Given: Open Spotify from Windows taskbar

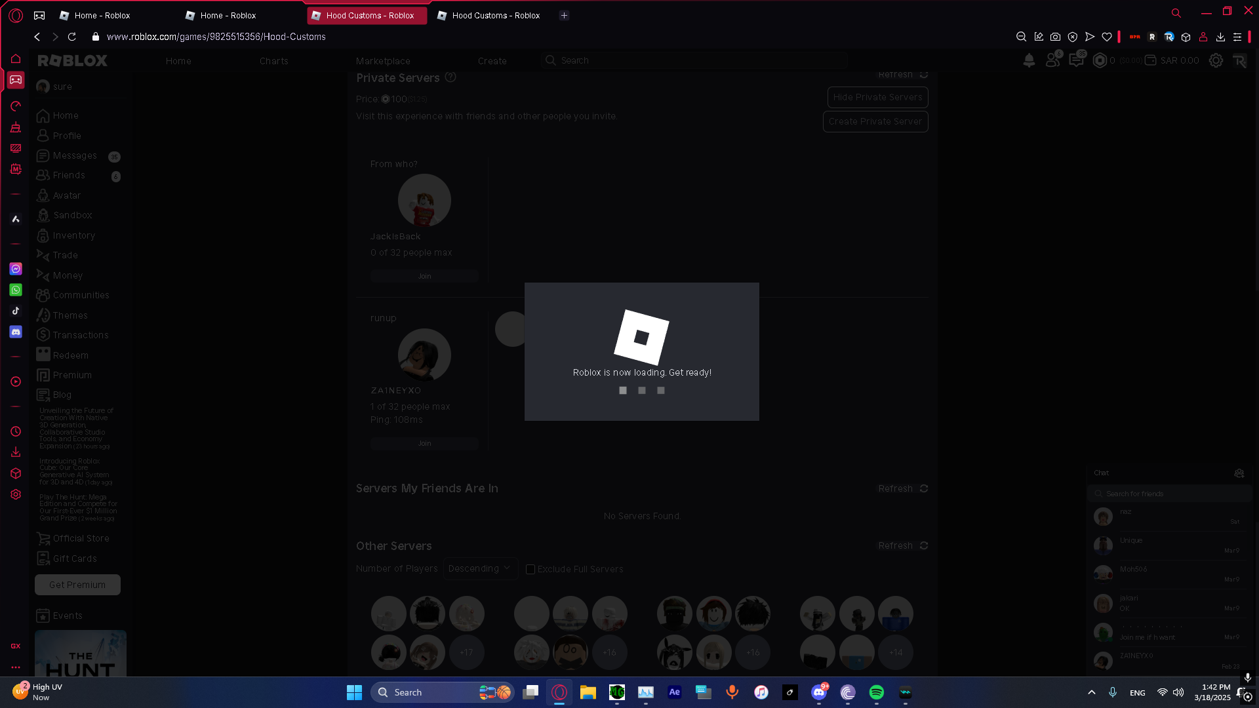Looking at the screenshot, I should pyautogui.click(x=876, y=692).
